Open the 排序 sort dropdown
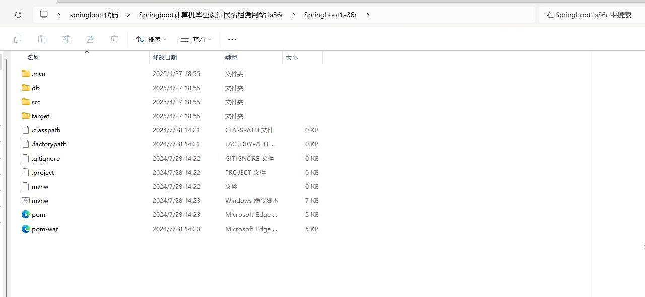 pos(151,39)
